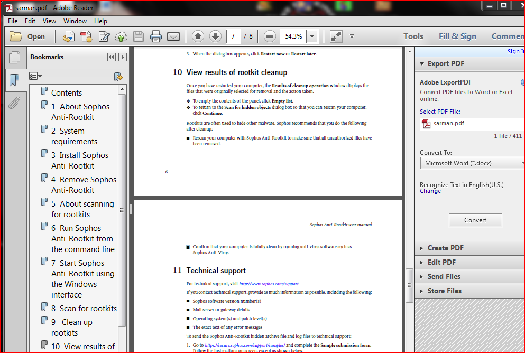Zoom out with the minus button

pos(270,36)
